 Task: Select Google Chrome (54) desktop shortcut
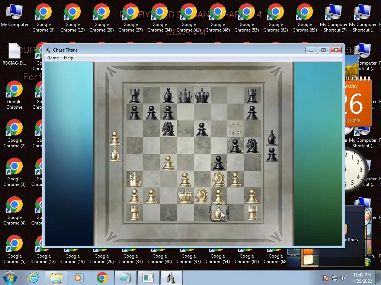(217, 259)
